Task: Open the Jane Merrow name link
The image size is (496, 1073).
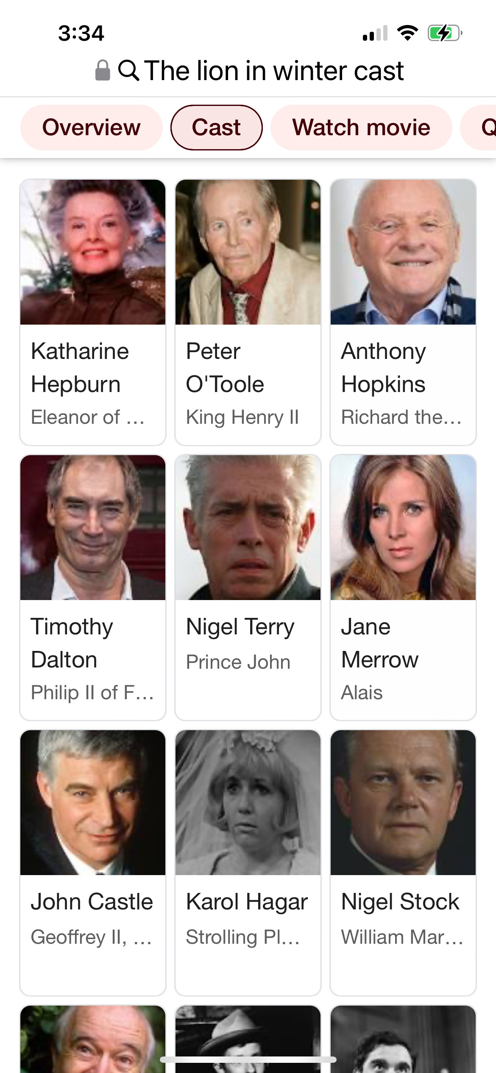Action: pyautogui.click(x=379, y=643)
